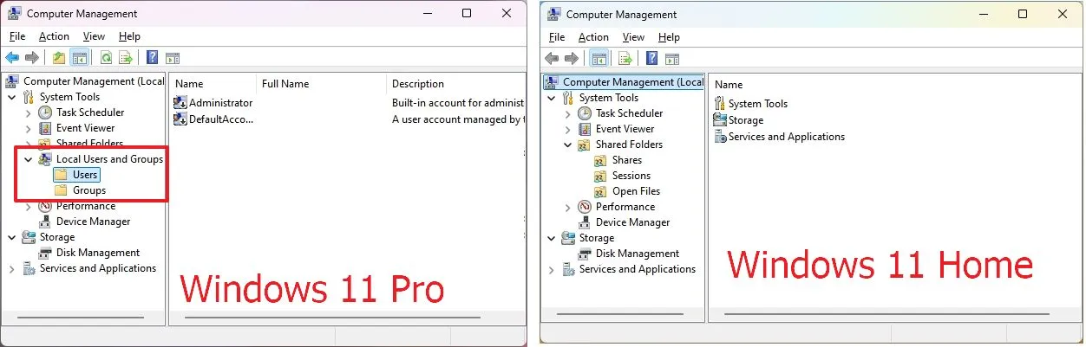1086x347 pixels.
Task: Click the Task Scheduler clock icon in Pro window
Action: point(46,112)
